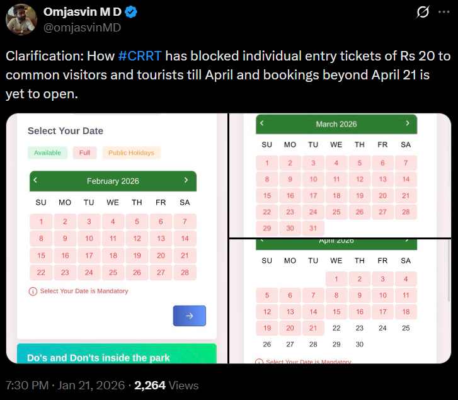Open the Grok action icon
Image resolution: width=458 pixels, height=400 pixels.
(423, 11)
